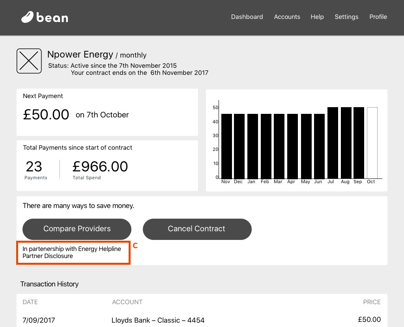Screen dimensions: 404x327
Task: Open the Profile page
Action: [378, 17]
